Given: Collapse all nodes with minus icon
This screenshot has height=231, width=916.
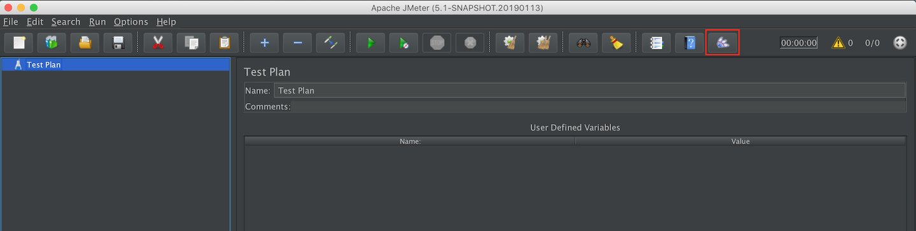Looking at the screenshot, I should coord(298,43).
